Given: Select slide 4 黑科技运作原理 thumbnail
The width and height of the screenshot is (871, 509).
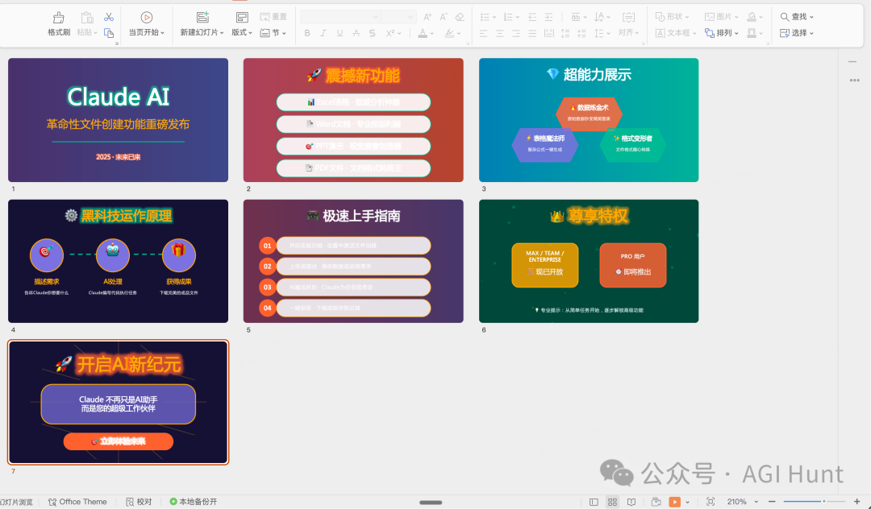Looking at the screenshot, I should click(118, 261).
